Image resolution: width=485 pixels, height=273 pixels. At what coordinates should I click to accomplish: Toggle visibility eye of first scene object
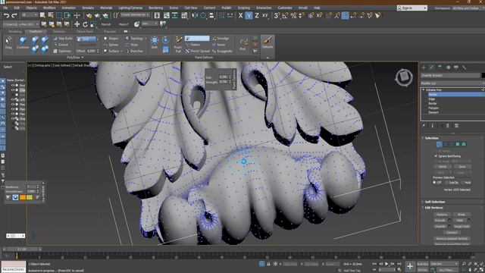coord(13,86)
